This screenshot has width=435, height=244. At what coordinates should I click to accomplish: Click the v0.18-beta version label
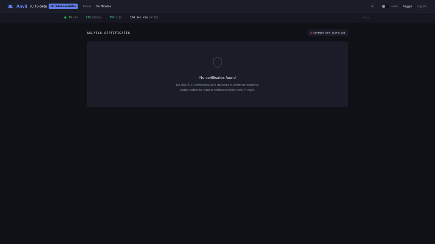38,6
